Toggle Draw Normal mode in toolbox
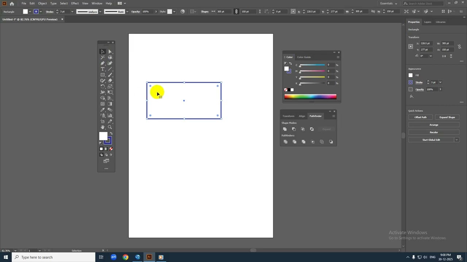Image resolution: width=467 pixels, height=262 pixels. coord(101,155)
